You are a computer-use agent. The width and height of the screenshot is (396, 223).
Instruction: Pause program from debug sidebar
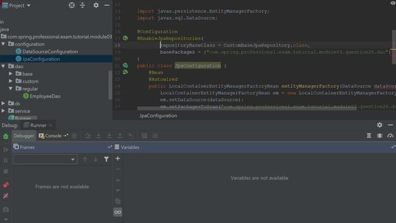[6, 160]
